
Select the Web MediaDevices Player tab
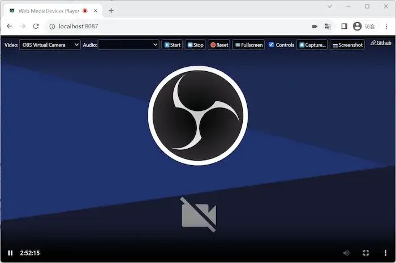[x=52, y=11]
